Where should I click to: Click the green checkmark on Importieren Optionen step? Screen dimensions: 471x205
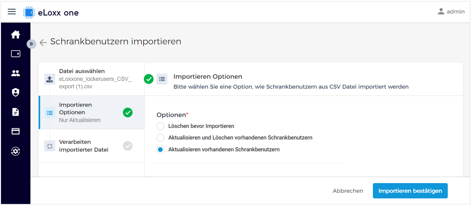click(127, 113)
